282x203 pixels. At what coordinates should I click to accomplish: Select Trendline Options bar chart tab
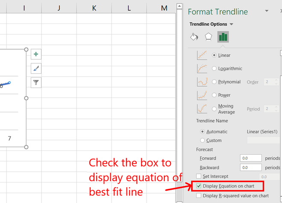click(223, 37)
